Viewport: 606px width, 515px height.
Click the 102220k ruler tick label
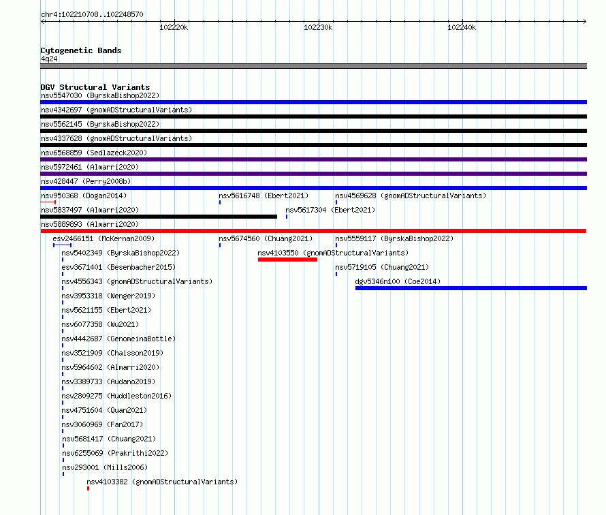[174, 27]
